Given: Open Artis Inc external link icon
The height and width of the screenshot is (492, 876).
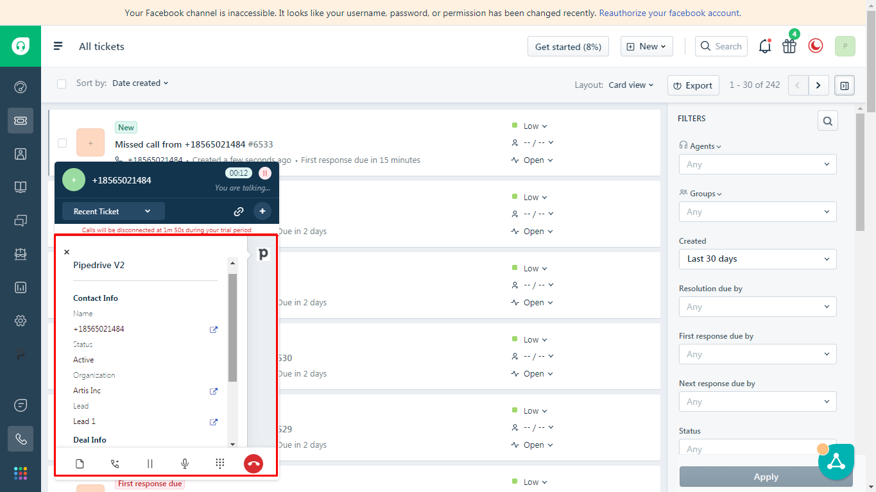Looking at the screenshot, I should tap(214, 391).
